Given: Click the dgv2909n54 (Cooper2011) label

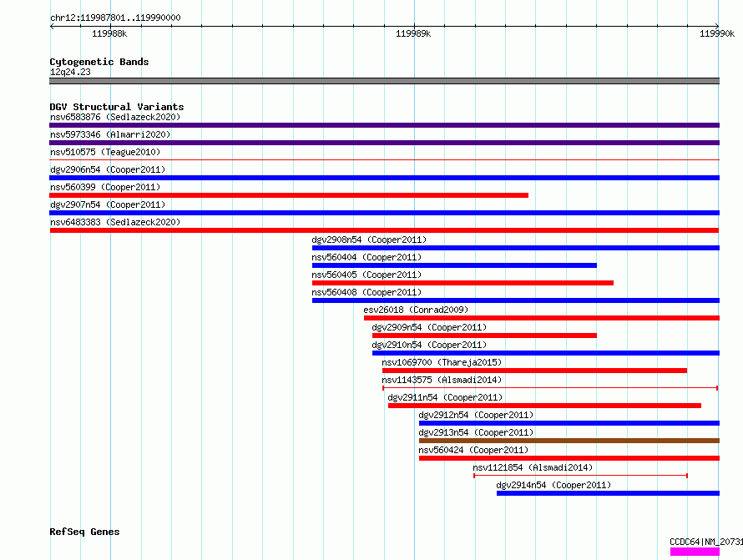Looking at the screenshot, I should coord(429,327).
